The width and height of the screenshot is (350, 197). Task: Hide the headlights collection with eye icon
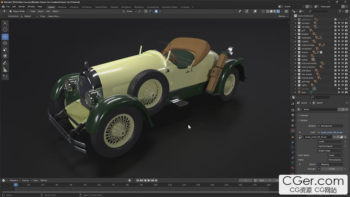click(x=342, y=38)
